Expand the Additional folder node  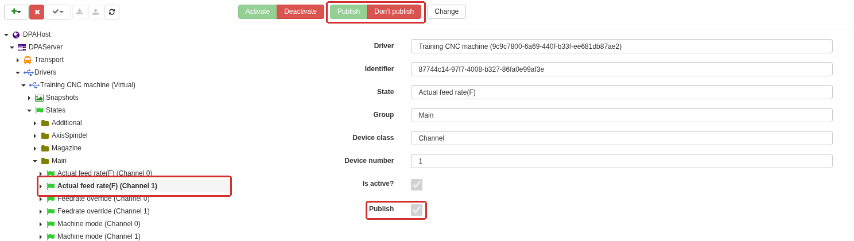tap(35, 123)
